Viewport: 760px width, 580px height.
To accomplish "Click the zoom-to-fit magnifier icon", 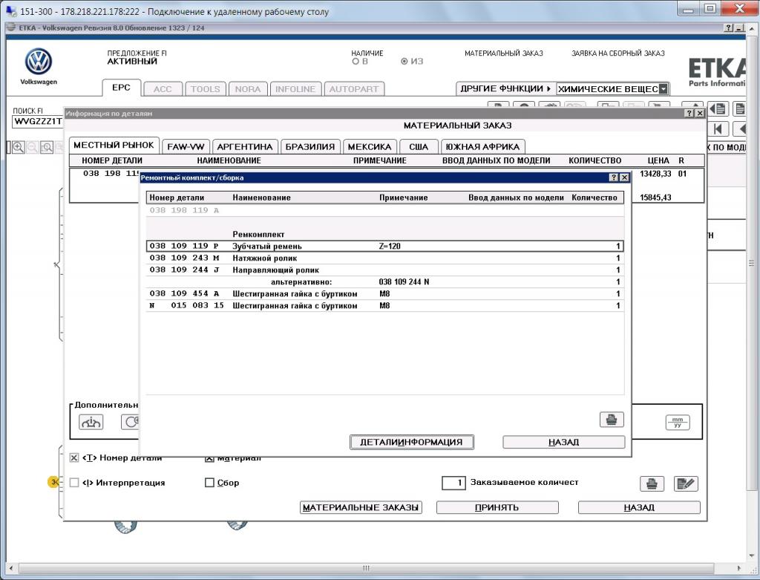I will coord(47,147).
